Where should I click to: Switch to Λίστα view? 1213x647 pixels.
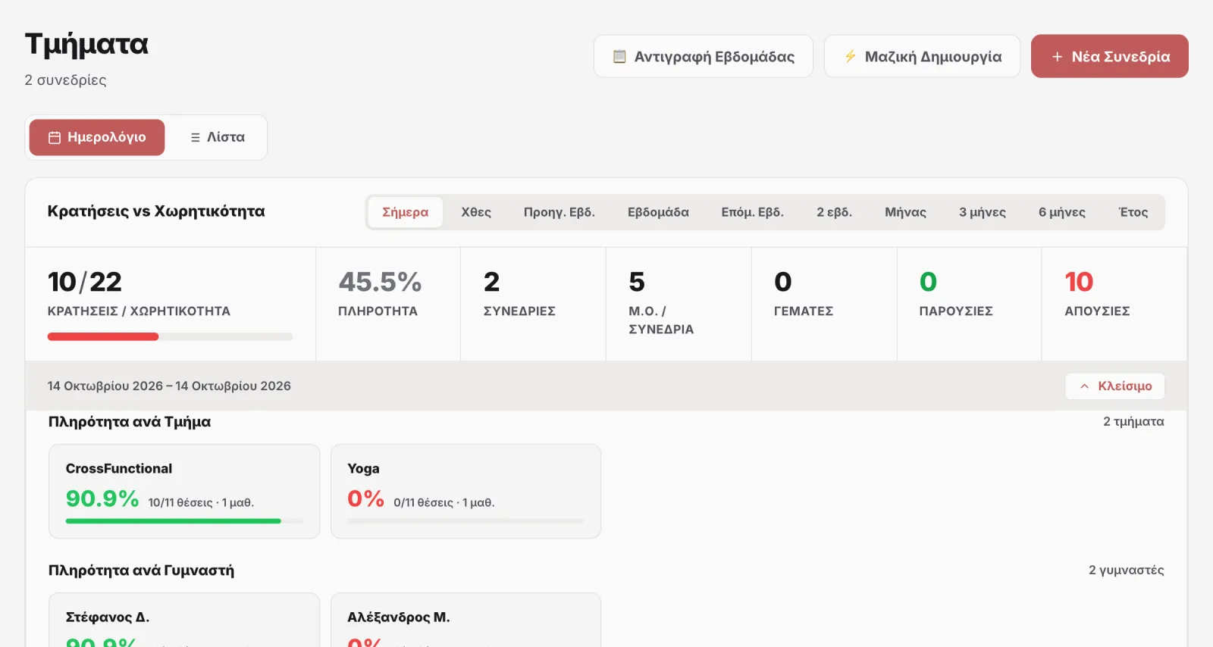point(218,137)
